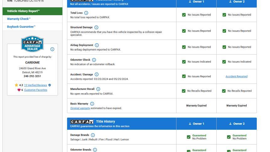Click Airbag Deployment Owner 2 green checkmark
The image size is (270, 152).
pos(224,47)
